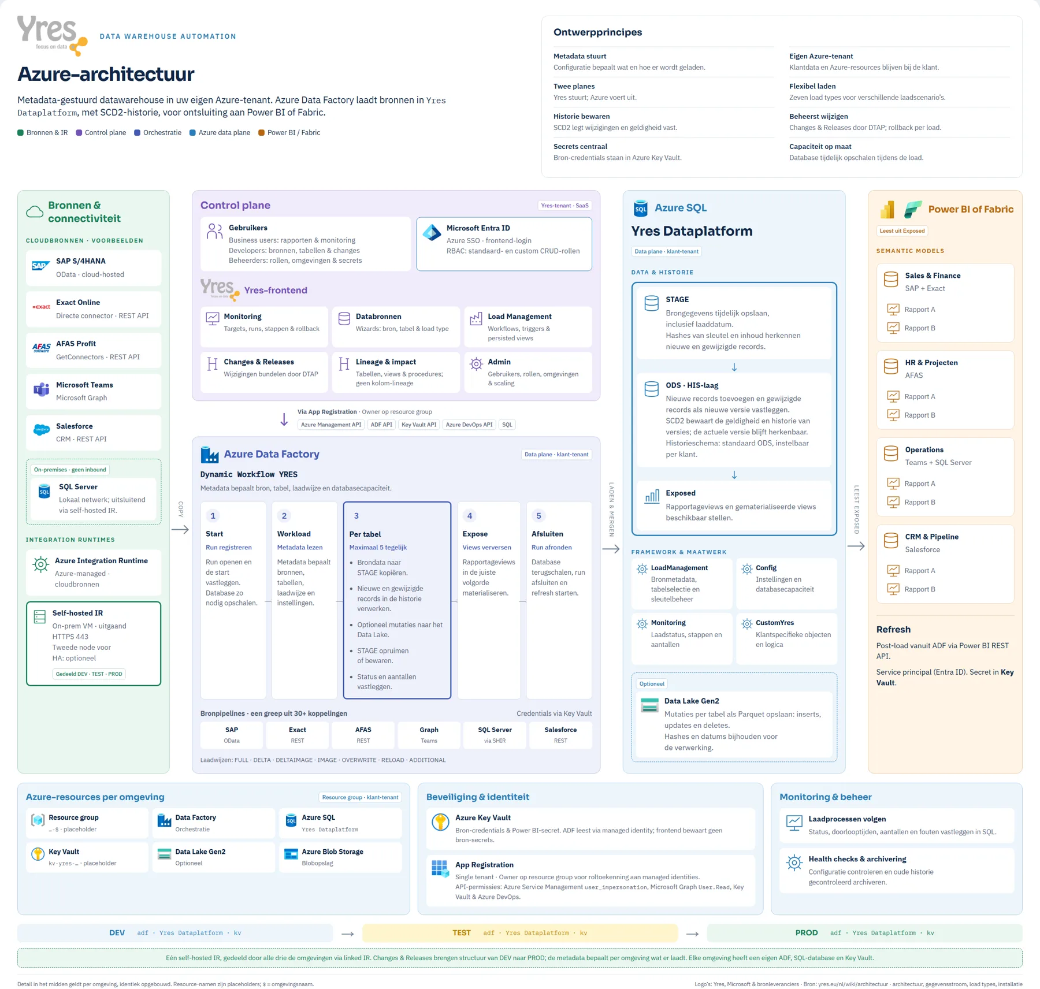Select the Databronnen card
The width and height of the screenshot is (1040, 989).
coord(396,326)
